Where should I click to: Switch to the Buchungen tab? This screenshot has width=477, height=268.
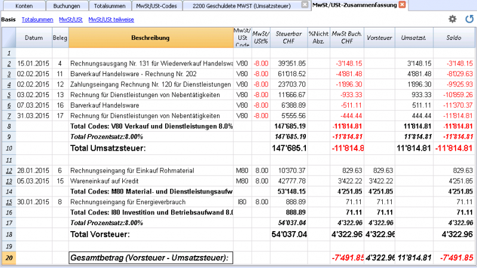67,6
